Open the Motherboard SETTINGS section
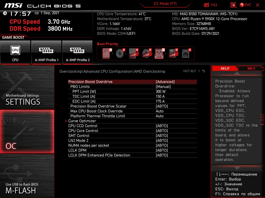This screenshot has height=198, width=265. tap(27, 87)
